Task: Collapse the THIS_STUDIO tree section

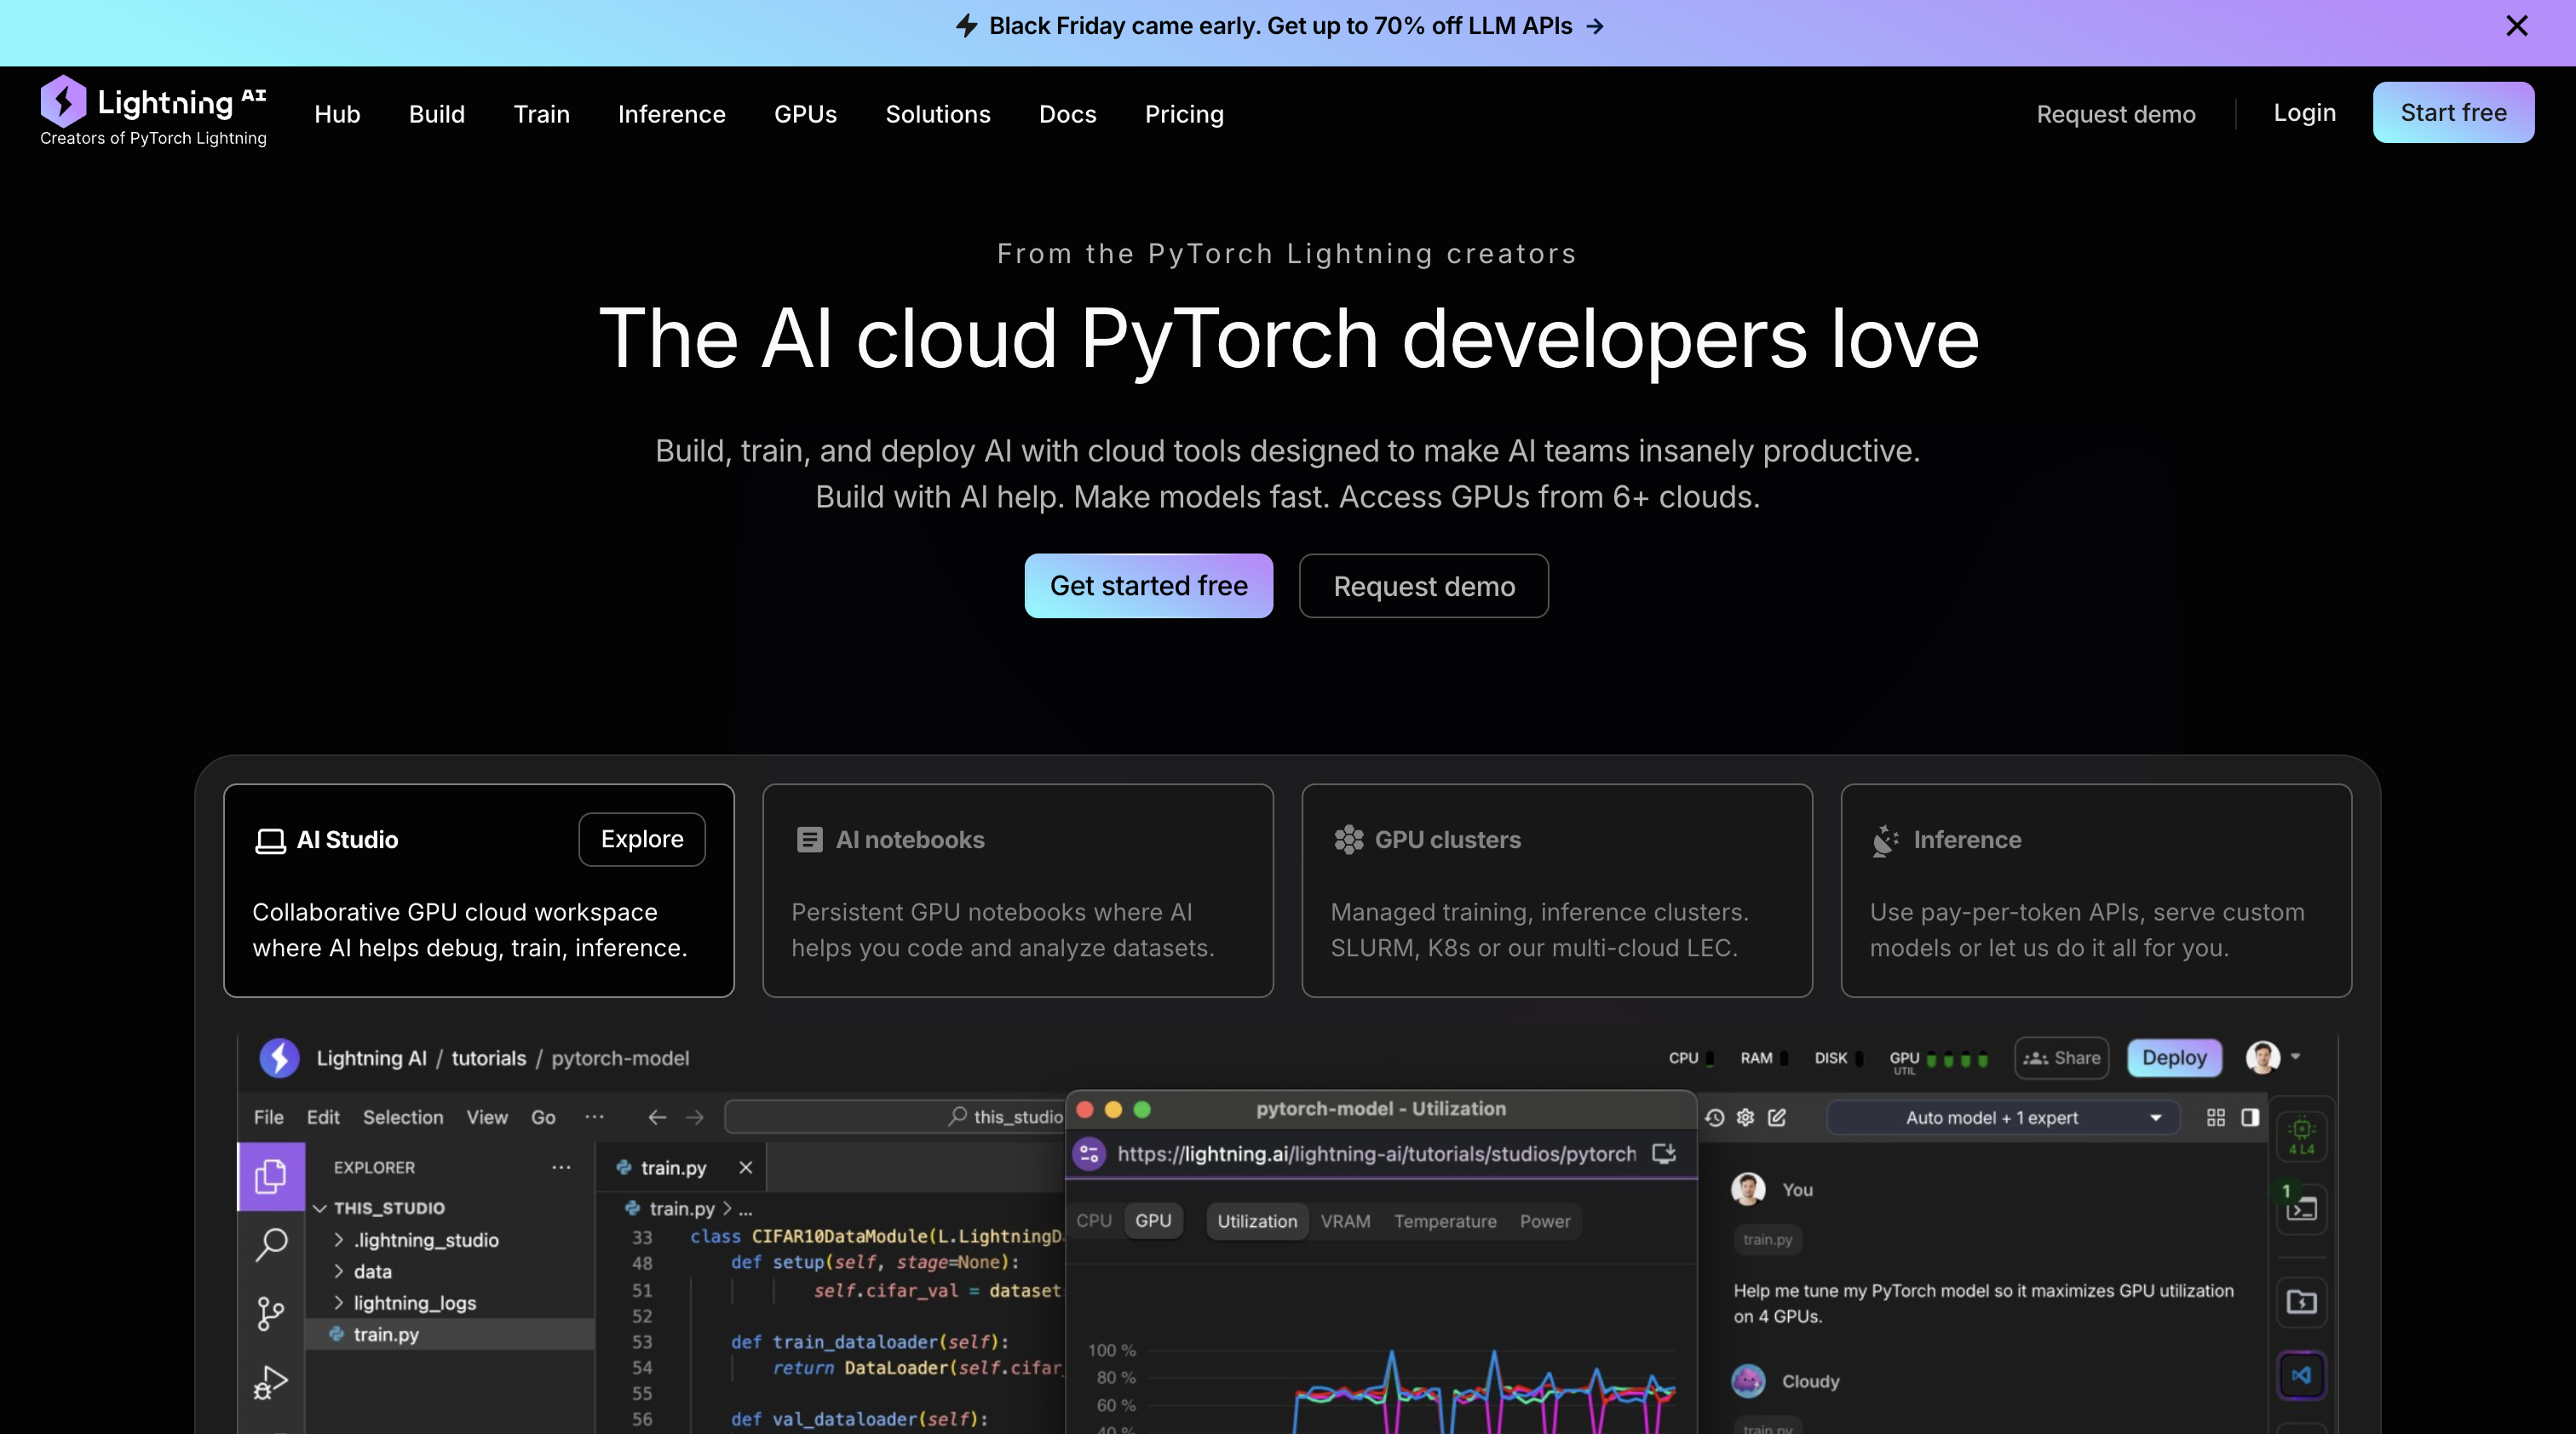Action: coord(321,1208)
